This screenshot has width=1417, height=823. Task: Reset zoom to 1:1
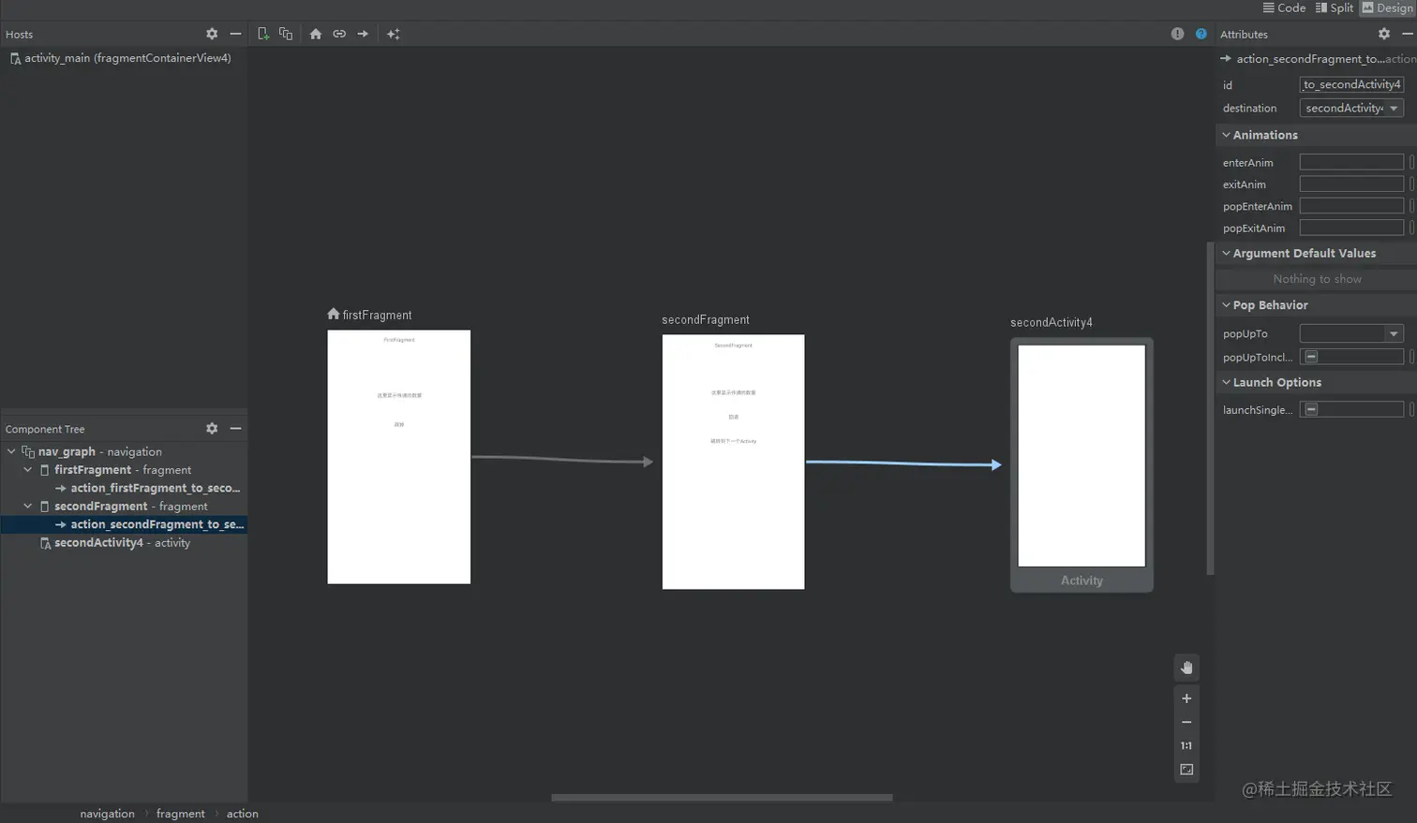(x=1186, y=746)
